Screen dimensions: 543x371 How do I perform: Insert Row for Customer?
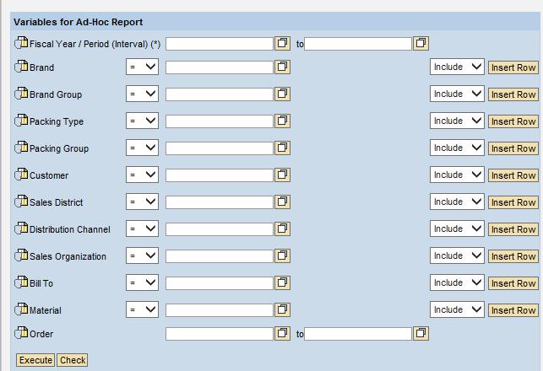pos(513,175)
